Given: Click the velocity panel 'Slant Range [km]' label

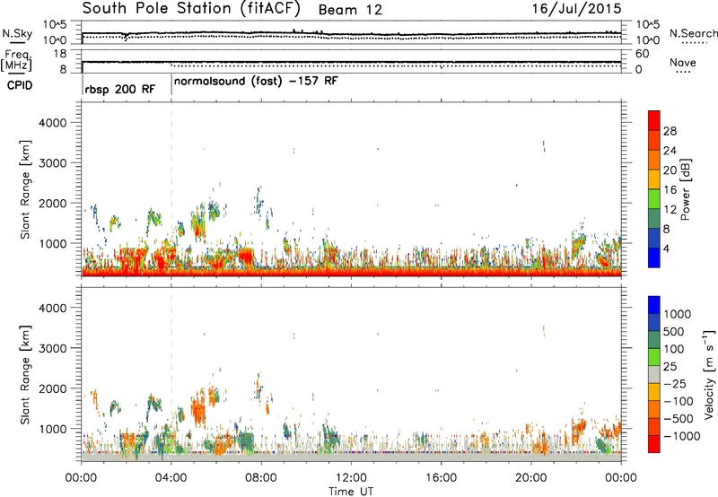Looking at the screenshot, I should point(25,375).
